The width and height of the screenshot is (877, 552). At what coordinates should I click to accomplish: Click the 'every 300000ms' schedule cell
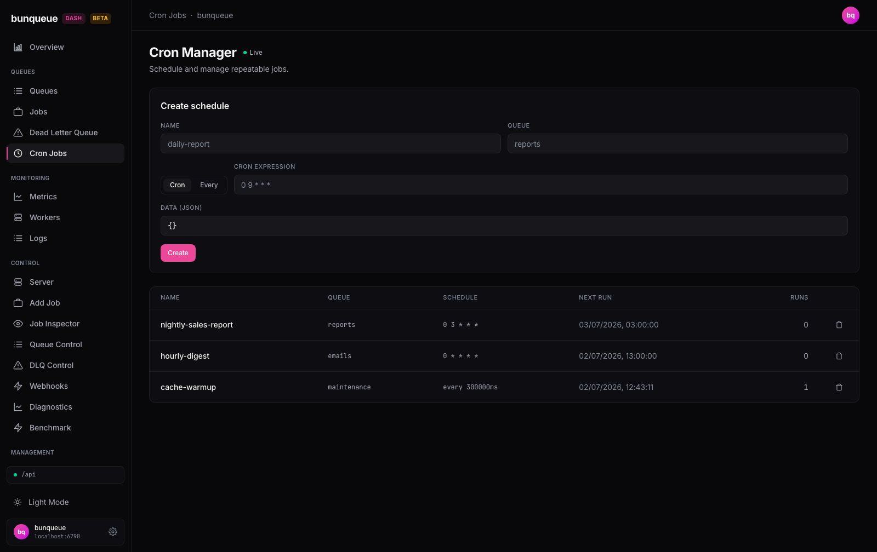(470, 387)
